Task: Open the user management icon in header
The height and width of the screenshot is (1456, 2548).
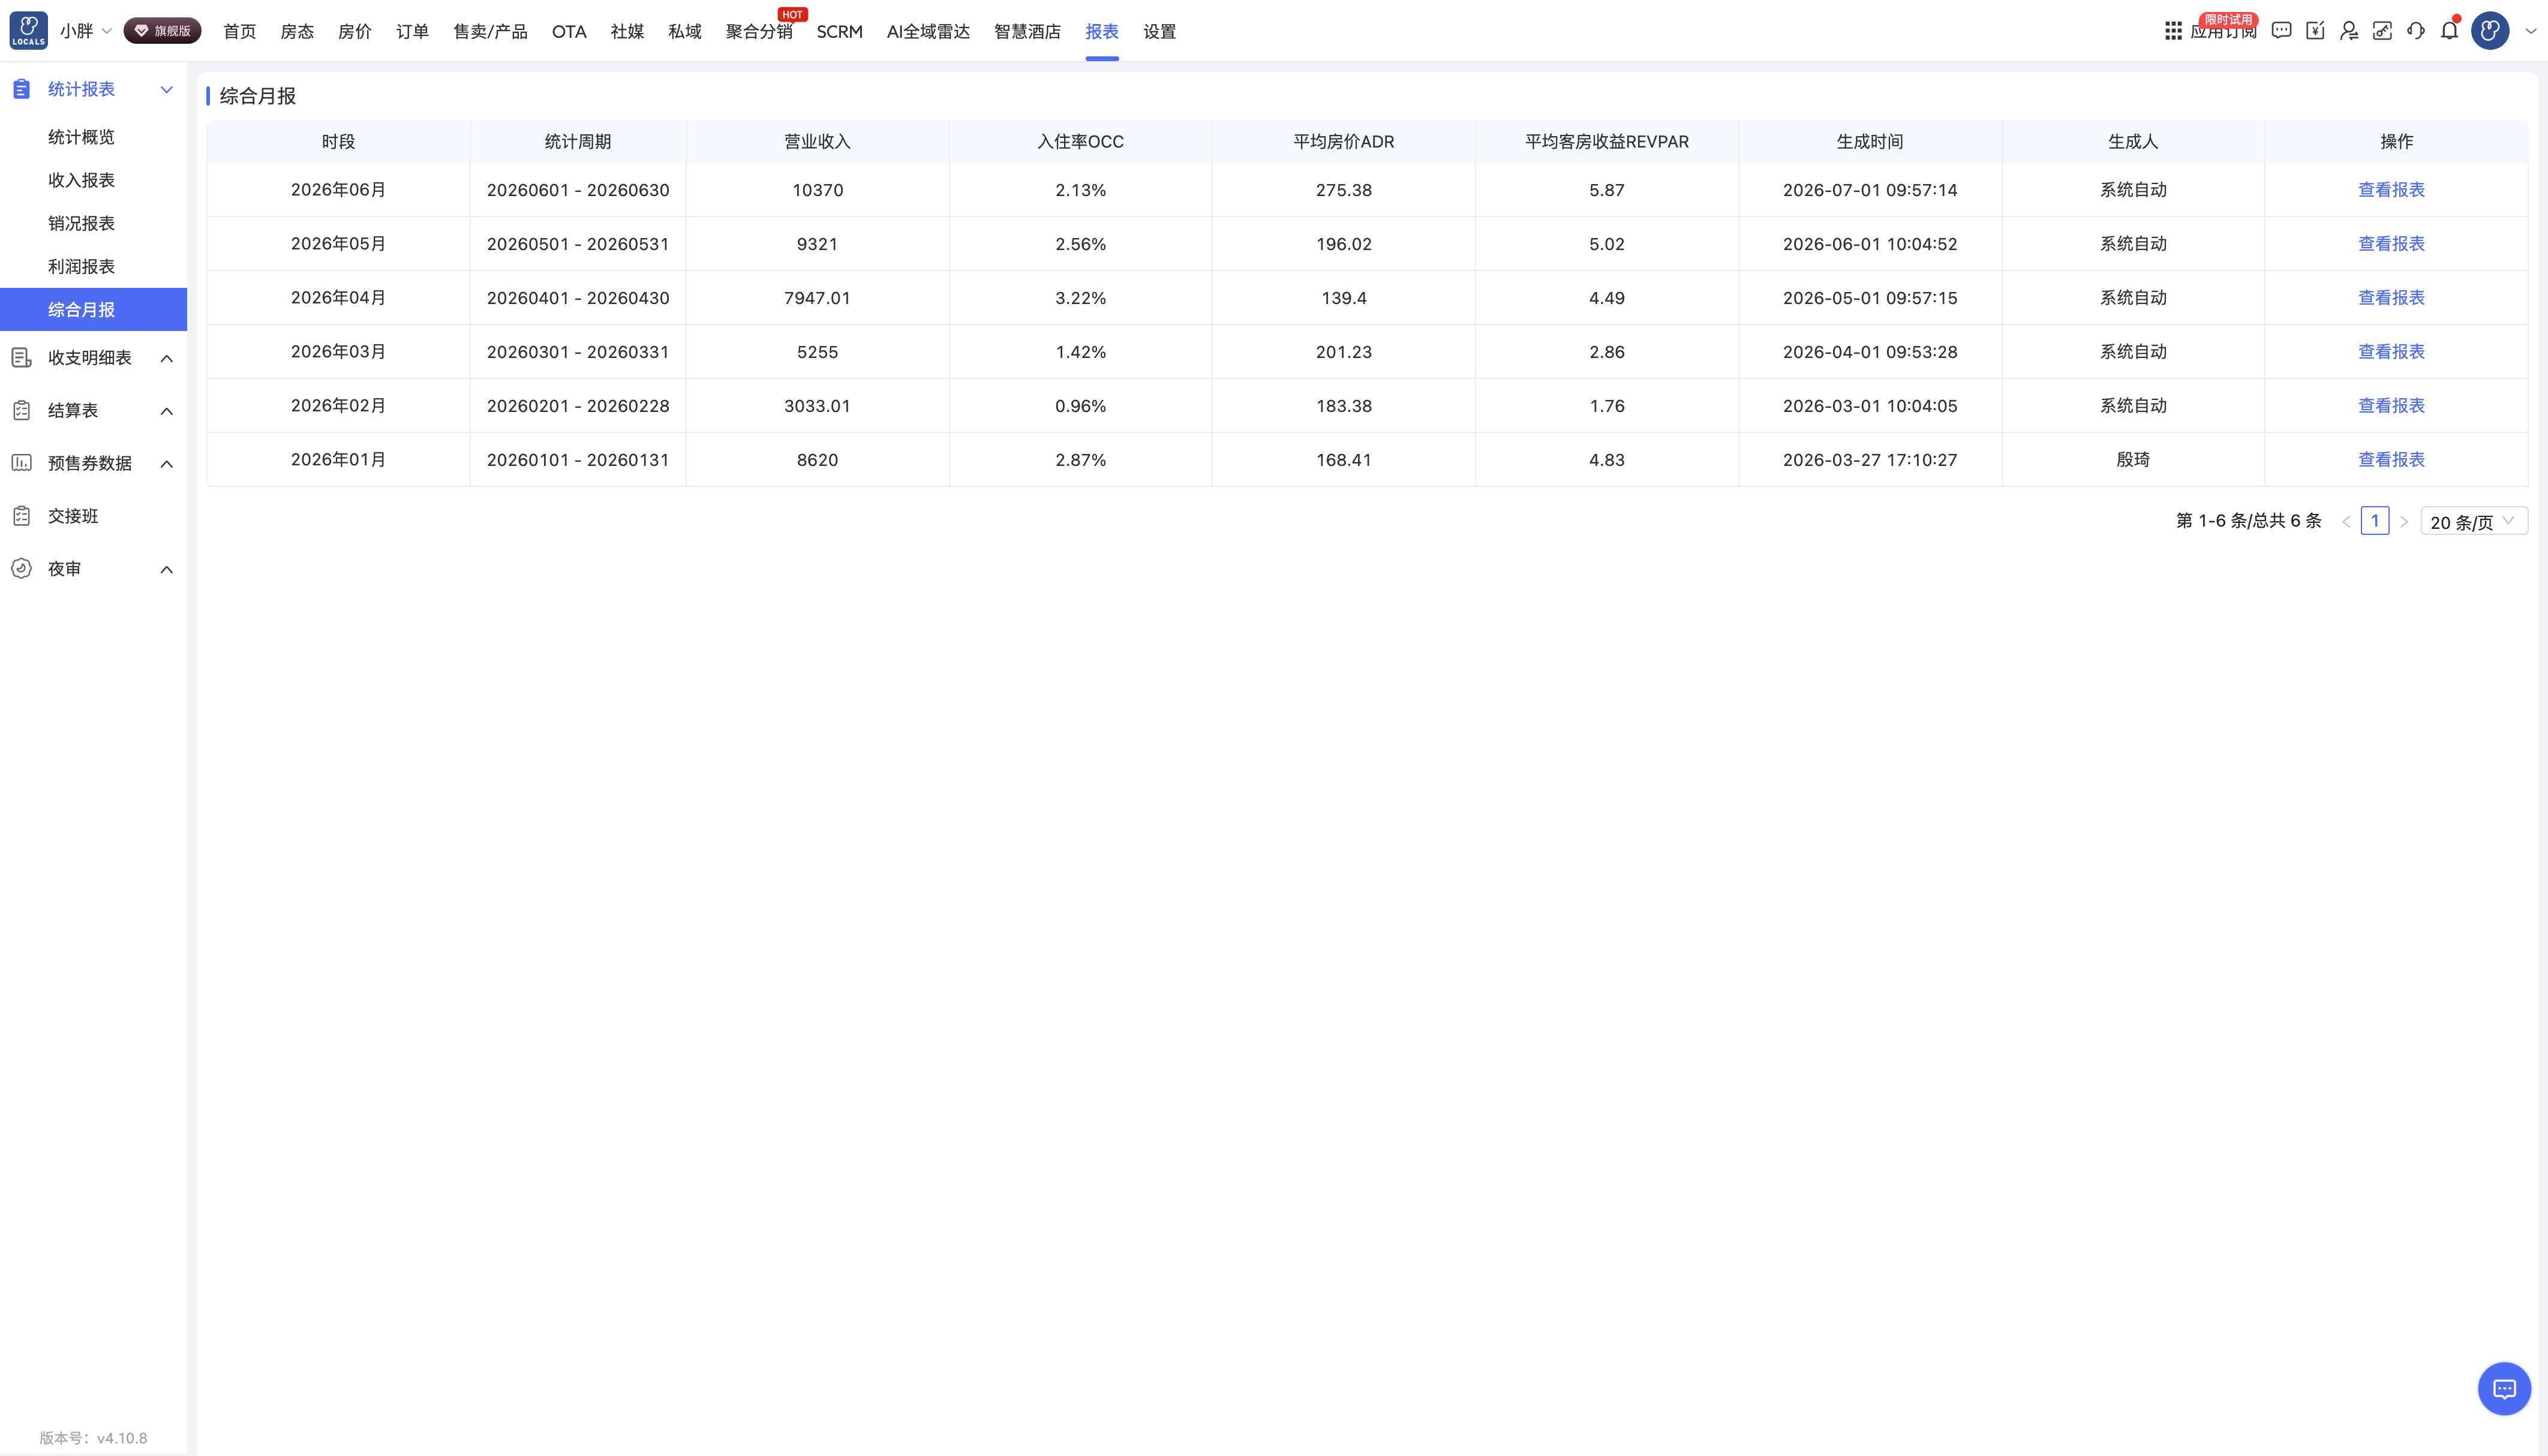Action: pyautogui.click(x=2349, y=31)
